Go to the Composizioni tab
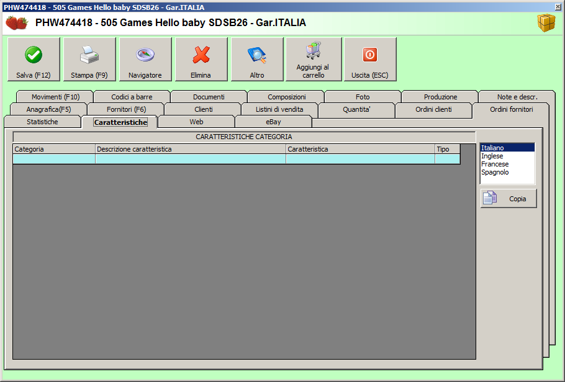Screen dimensions: 565x382 [286, 96]
